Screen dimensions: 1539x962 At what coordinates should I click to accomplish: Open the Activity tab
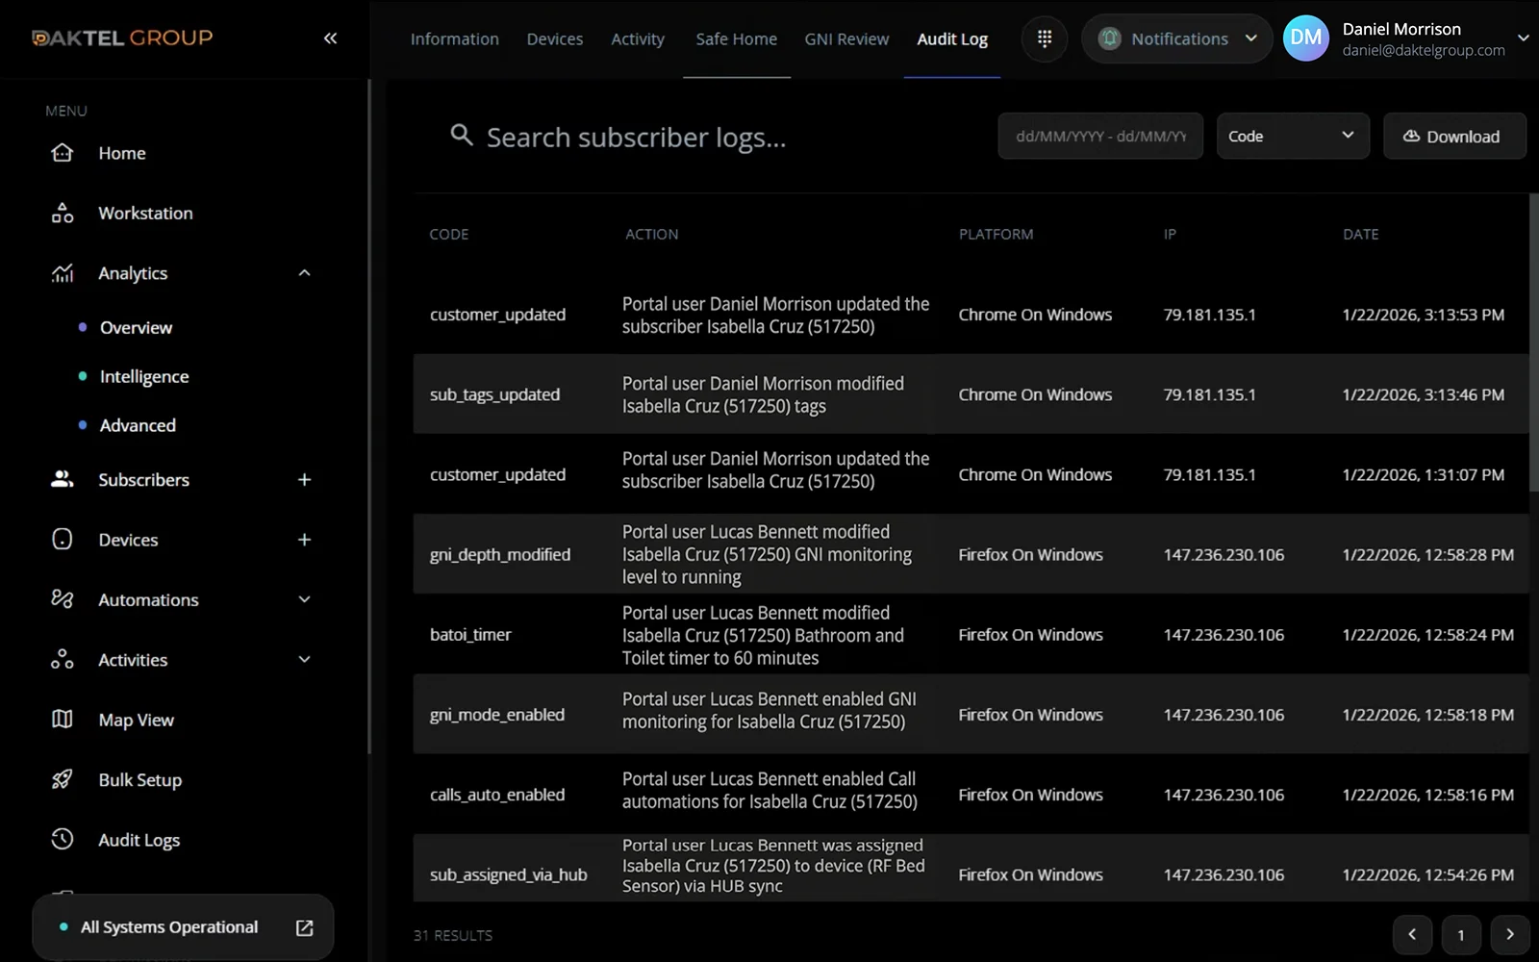pyautogui.click(x=638, y=39)
